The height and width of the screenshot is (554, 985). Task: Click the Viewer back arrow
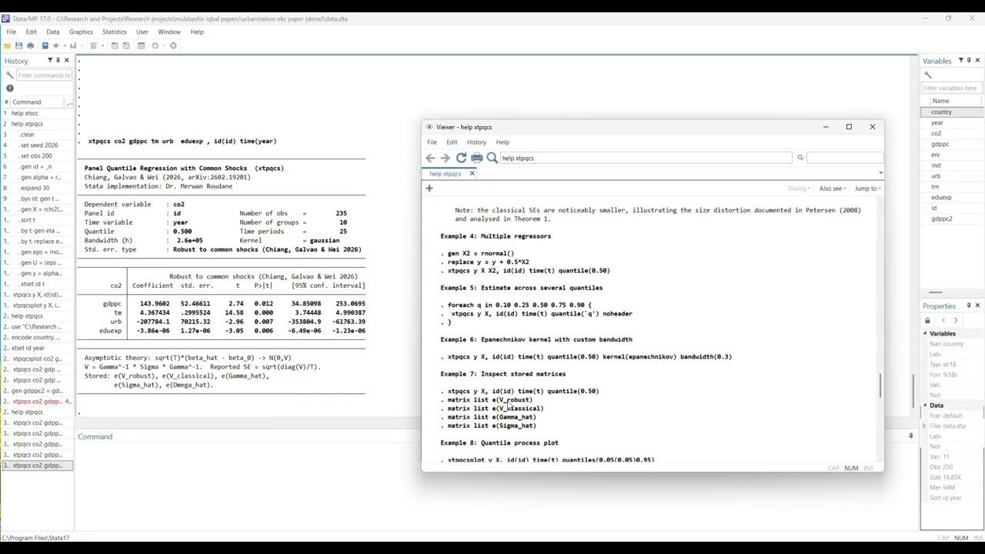430,158
